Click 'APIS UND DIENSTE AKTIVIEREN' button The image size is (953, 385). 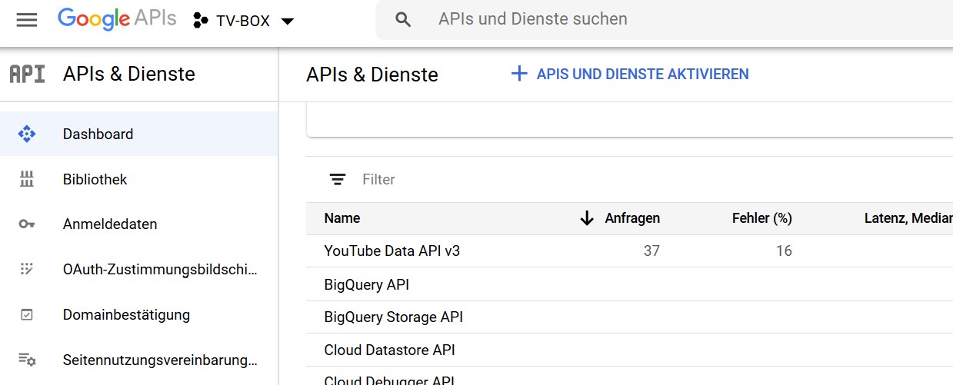[629, 74]
